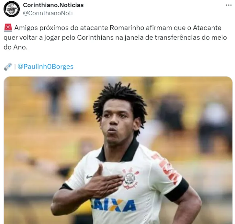The image size is (235, 224).
Task: Click the Nike swoosh on the jersey
Action: 90,176
